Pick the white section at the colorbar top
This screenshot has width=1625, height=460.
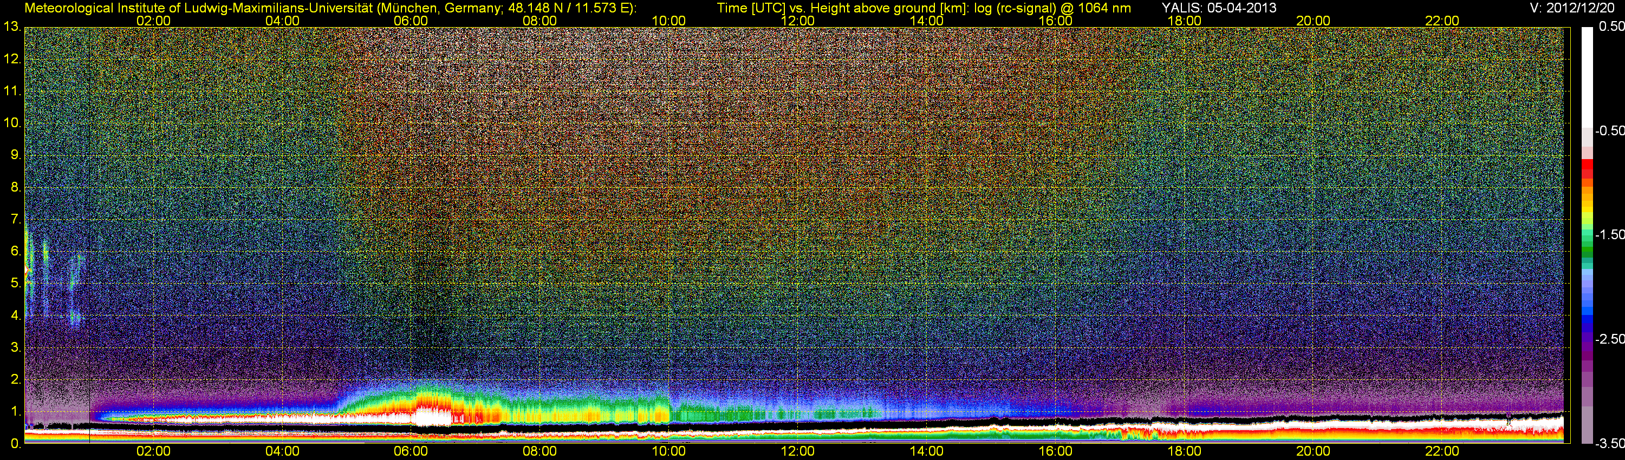click(x=1587, y=76)
